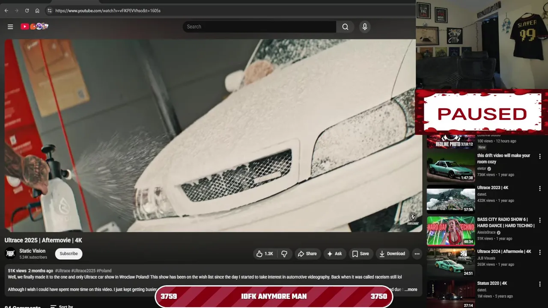This screenshot has width=548, height=308.
Task: Click the '5.24K subscribers' text
Action: pos(33,257)
